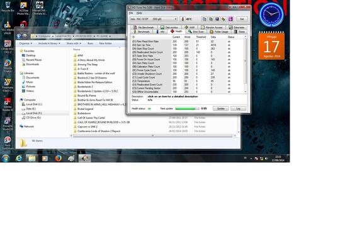Switch to the Random Access tab
Screen dimensions: 340x230
click(212, 27)
